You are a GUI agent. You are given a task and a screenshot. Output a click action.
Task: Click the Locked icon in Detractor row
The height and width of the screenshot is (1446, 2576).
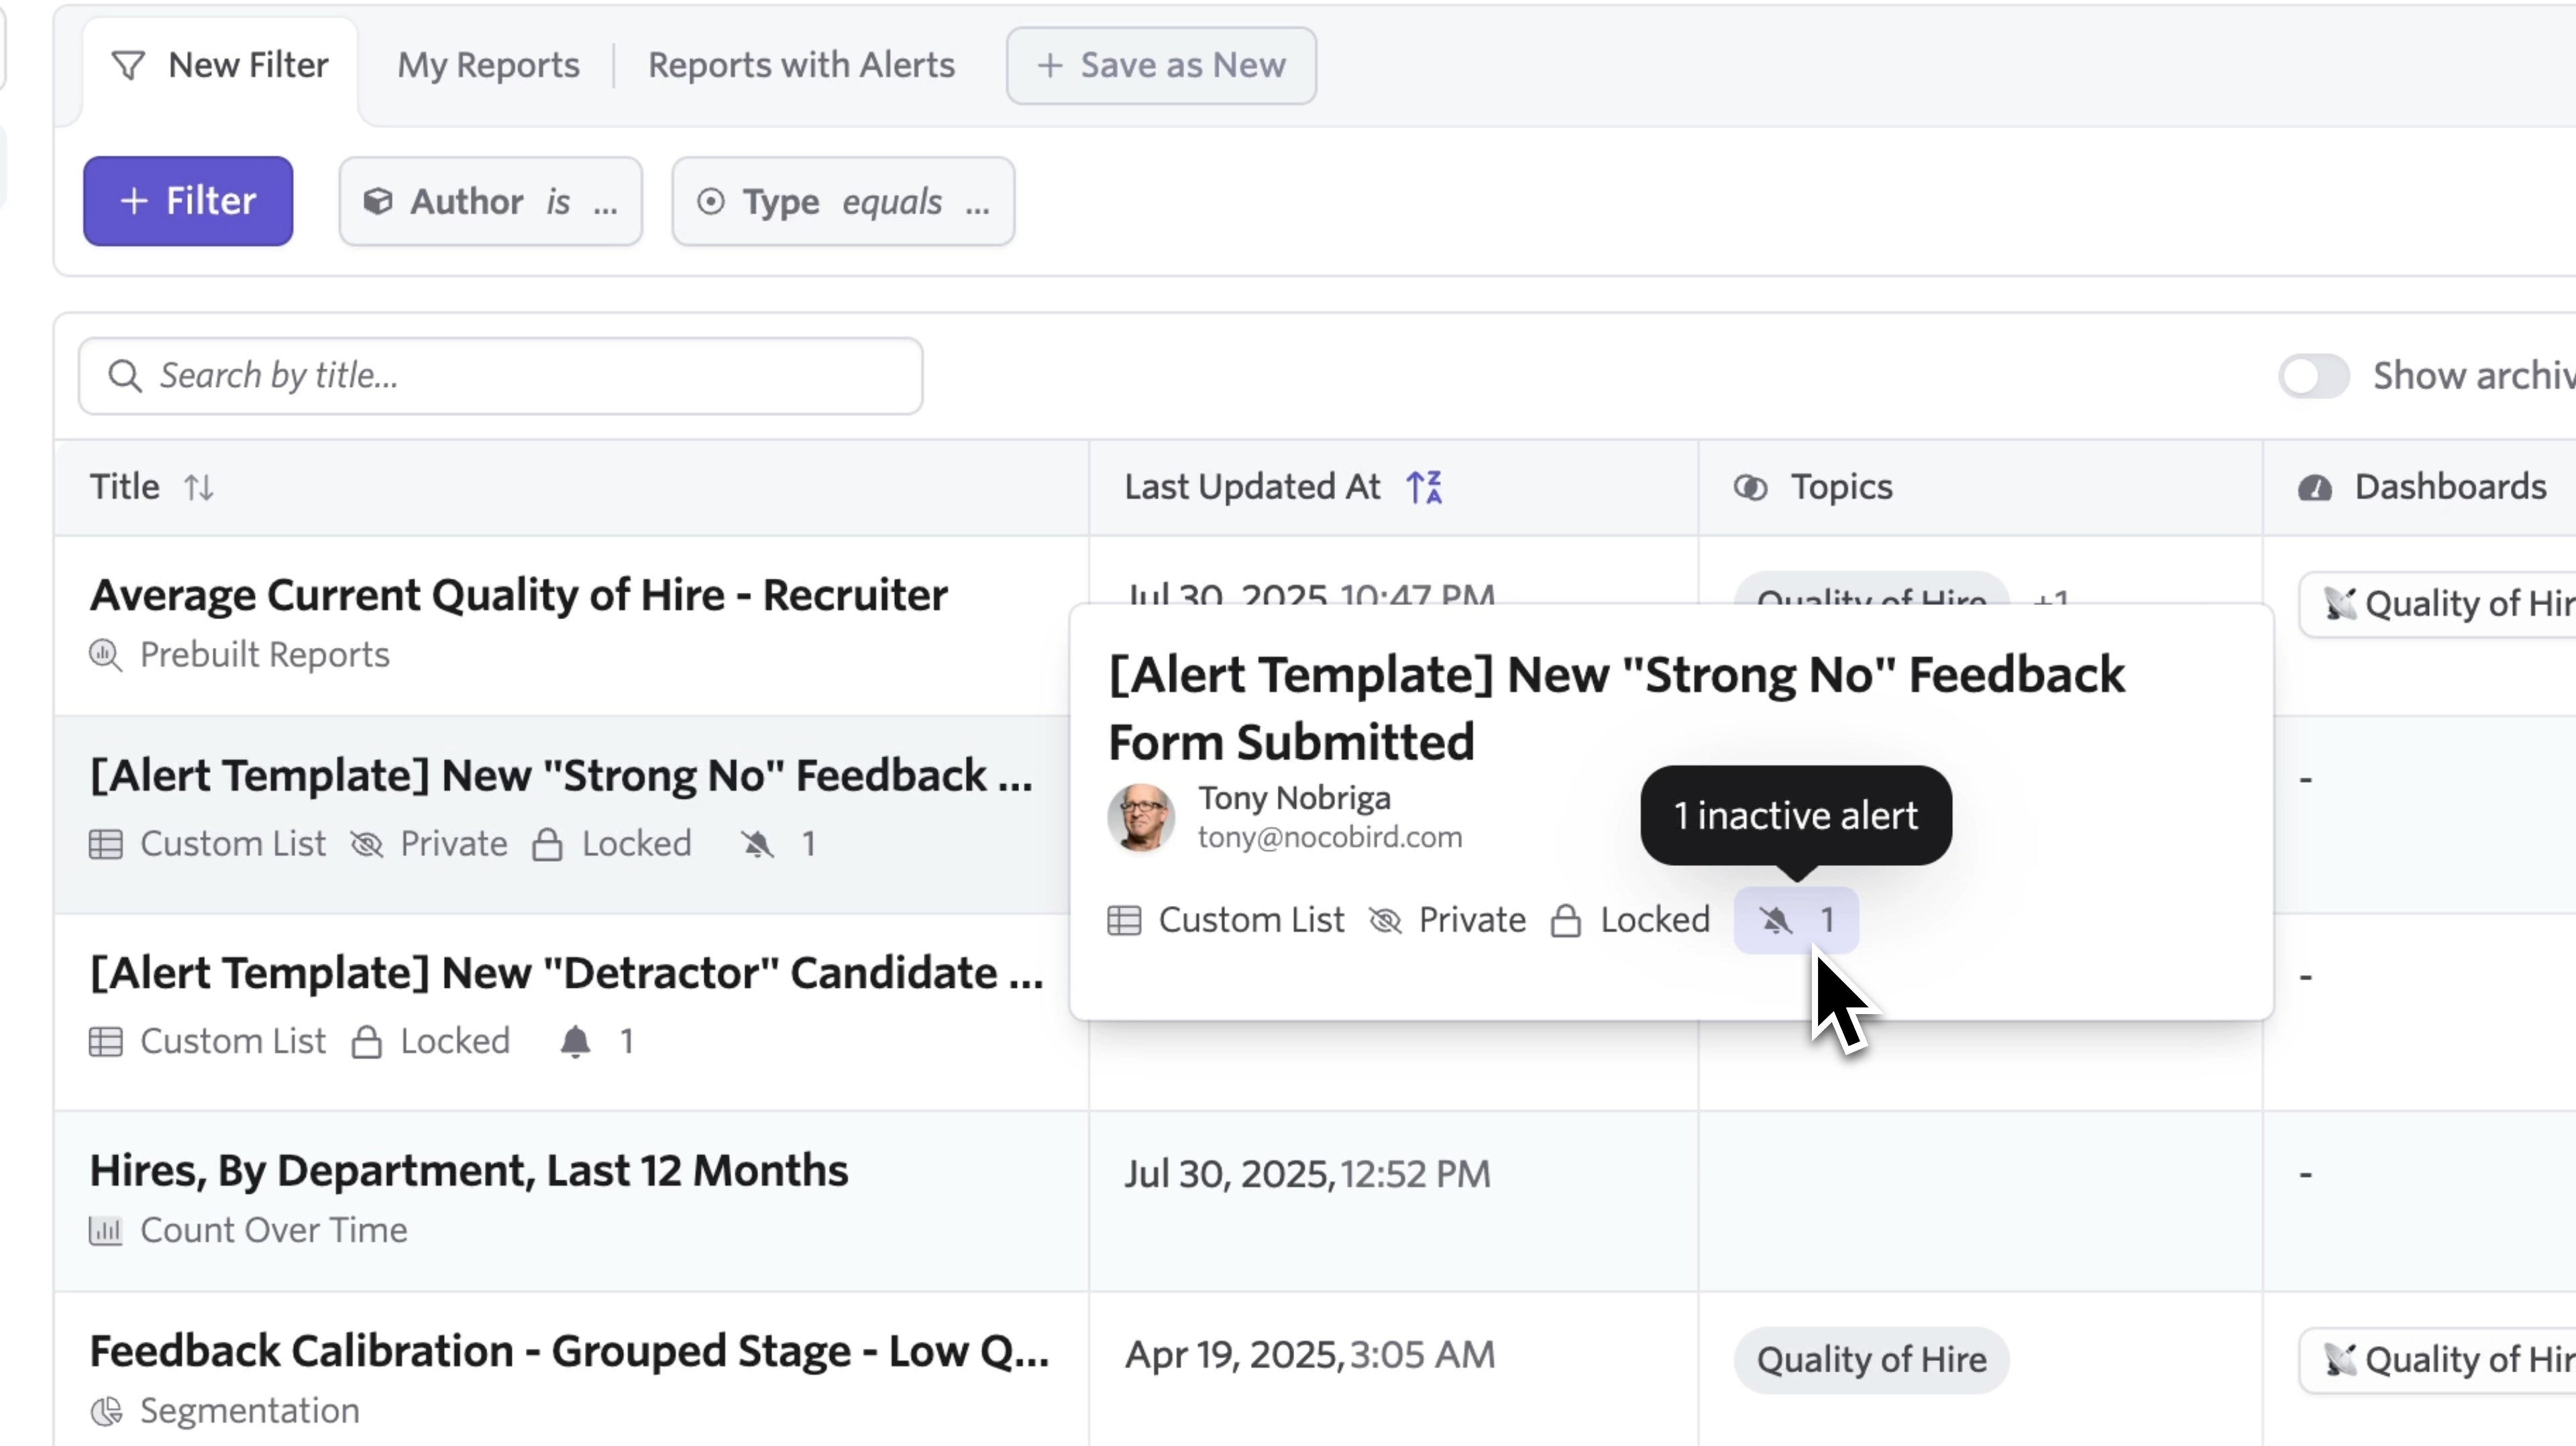(367, 1042)
